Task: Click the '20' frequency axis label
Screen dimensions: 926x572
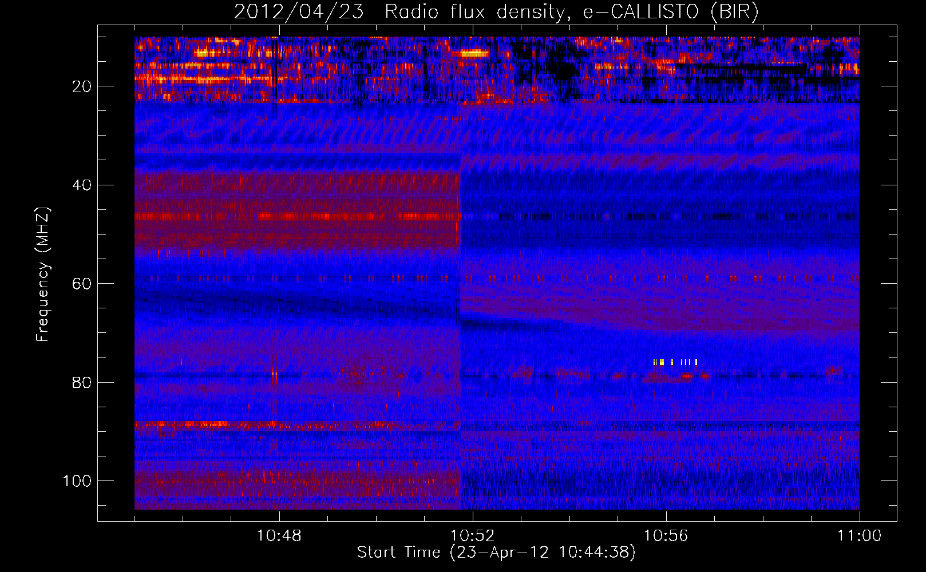Action: point(82,86)
